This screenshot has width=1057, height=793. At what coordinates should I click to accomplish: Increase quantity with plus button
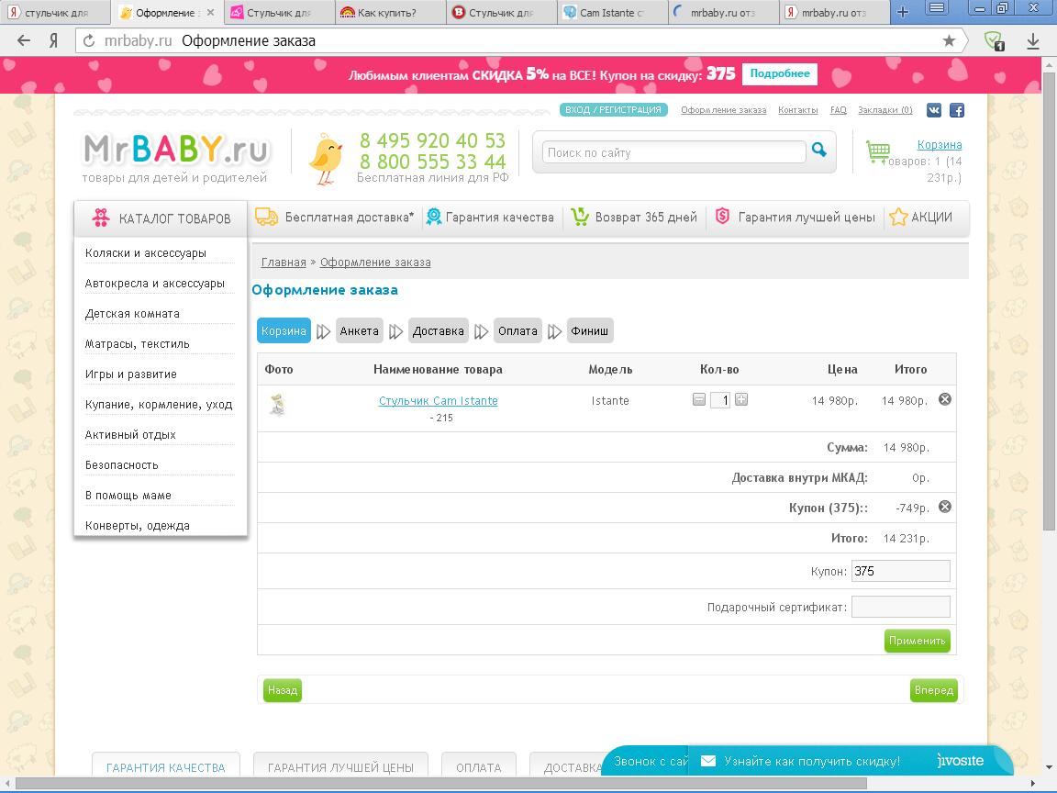point(740,400)
